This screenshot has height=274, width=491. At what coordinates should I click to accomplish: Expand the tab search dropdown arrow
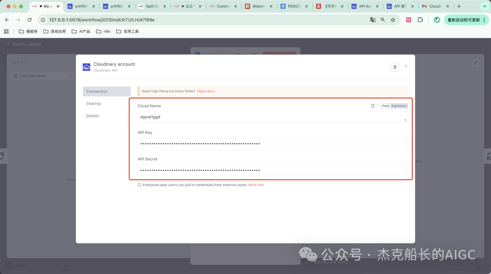click(x=485, y=6)
